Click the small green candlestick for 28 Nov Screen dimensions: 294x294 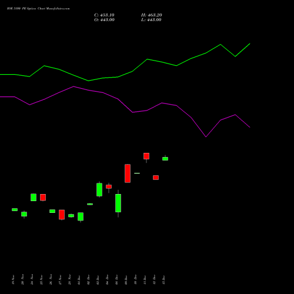(x=71, y=216)
